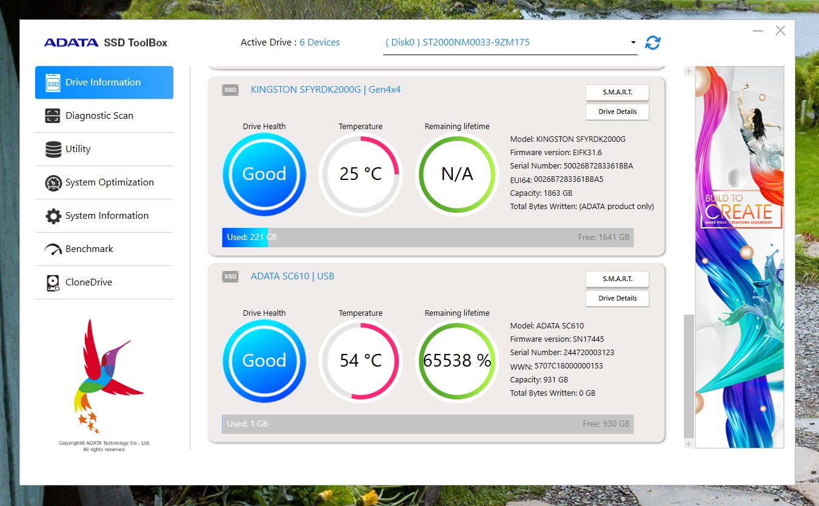
Task: Click the System Optimization gauge icon
Action: (x=53, y=182)
